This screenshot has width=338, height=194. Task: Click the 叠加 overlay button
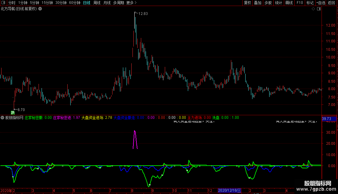click(258, 3)
